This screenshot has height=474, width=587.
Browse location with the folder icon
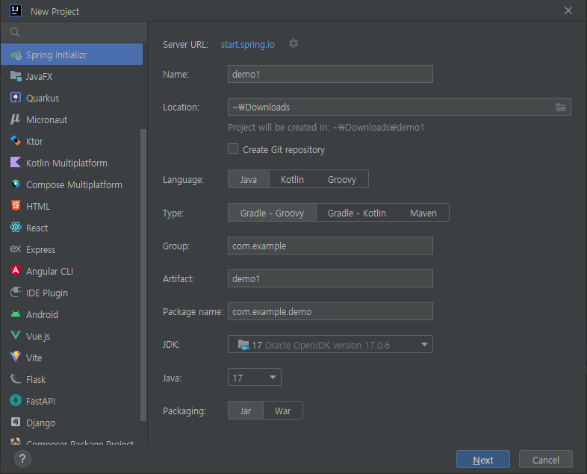560,107
